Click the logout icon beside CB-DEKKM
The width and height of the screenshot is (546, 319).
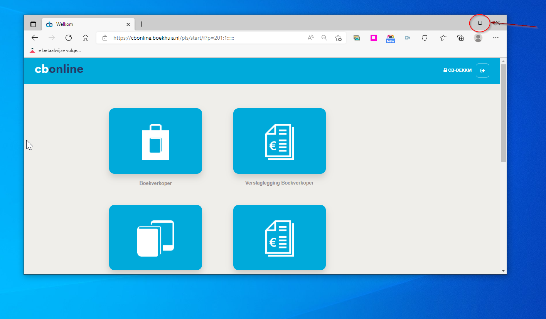click(482, 71)
